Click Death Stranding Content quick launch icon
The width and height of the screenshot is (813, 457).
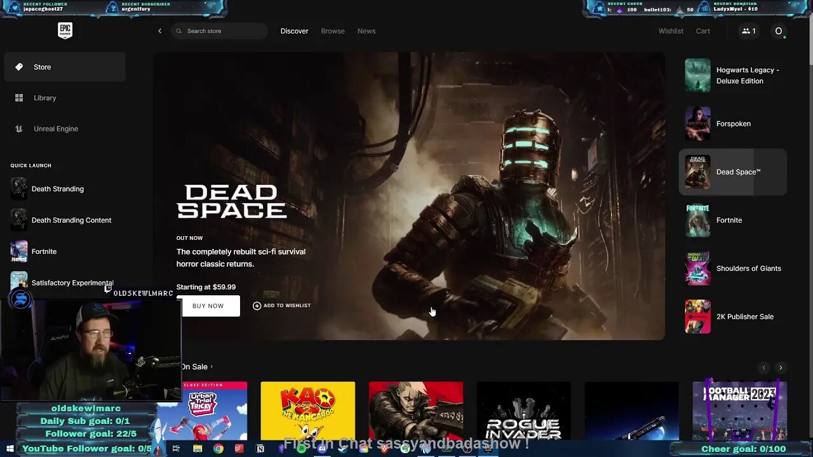coord(19,220)
